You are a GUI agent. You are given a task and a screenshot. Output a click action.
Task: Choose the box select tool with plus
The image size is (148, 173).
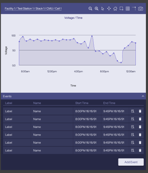point(122,9)
